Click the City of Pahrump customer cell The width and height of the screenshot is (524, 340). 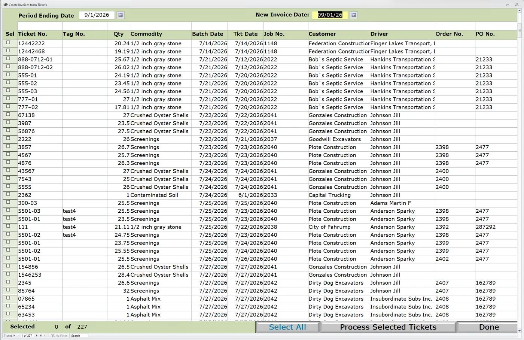click(x=339, y=227)
